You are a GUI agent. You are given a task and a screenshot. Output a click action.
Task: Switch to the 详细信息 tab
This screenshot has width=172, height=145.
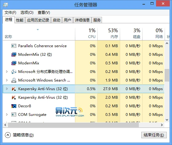[82, 20]
